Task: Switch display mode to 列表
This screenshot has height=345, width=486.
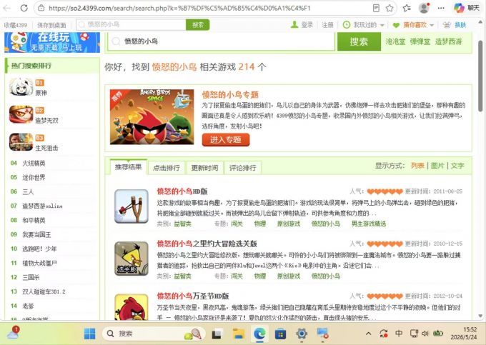Action: coord(417,166)
